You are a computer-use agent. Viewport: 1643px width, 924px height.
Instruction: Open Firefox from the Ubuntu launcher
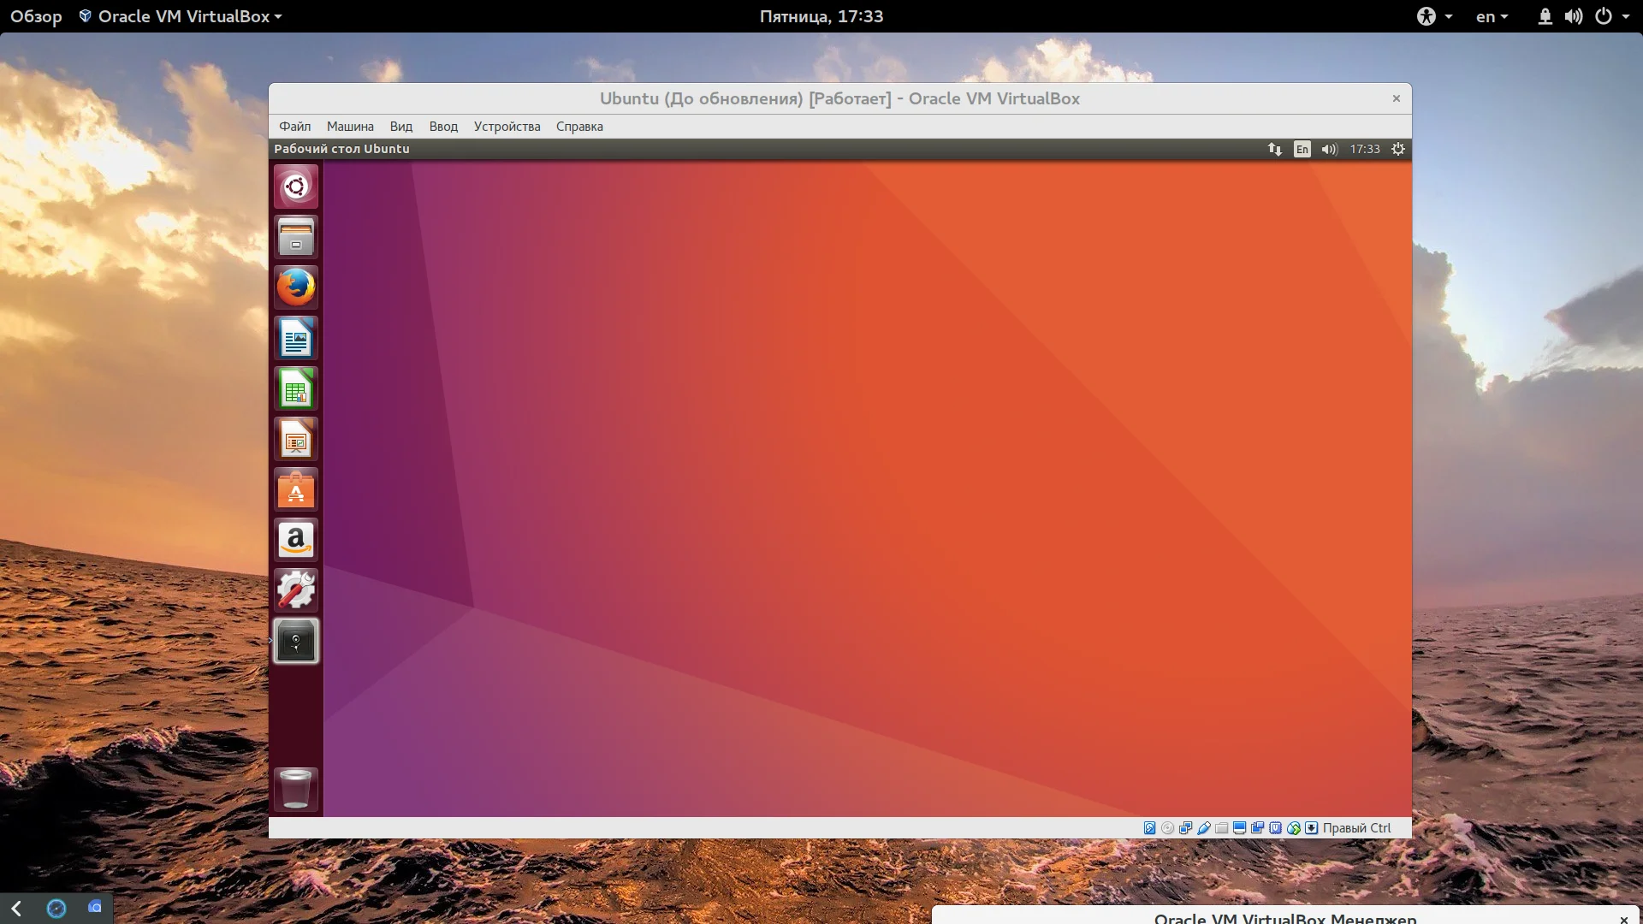pos(296,287)
